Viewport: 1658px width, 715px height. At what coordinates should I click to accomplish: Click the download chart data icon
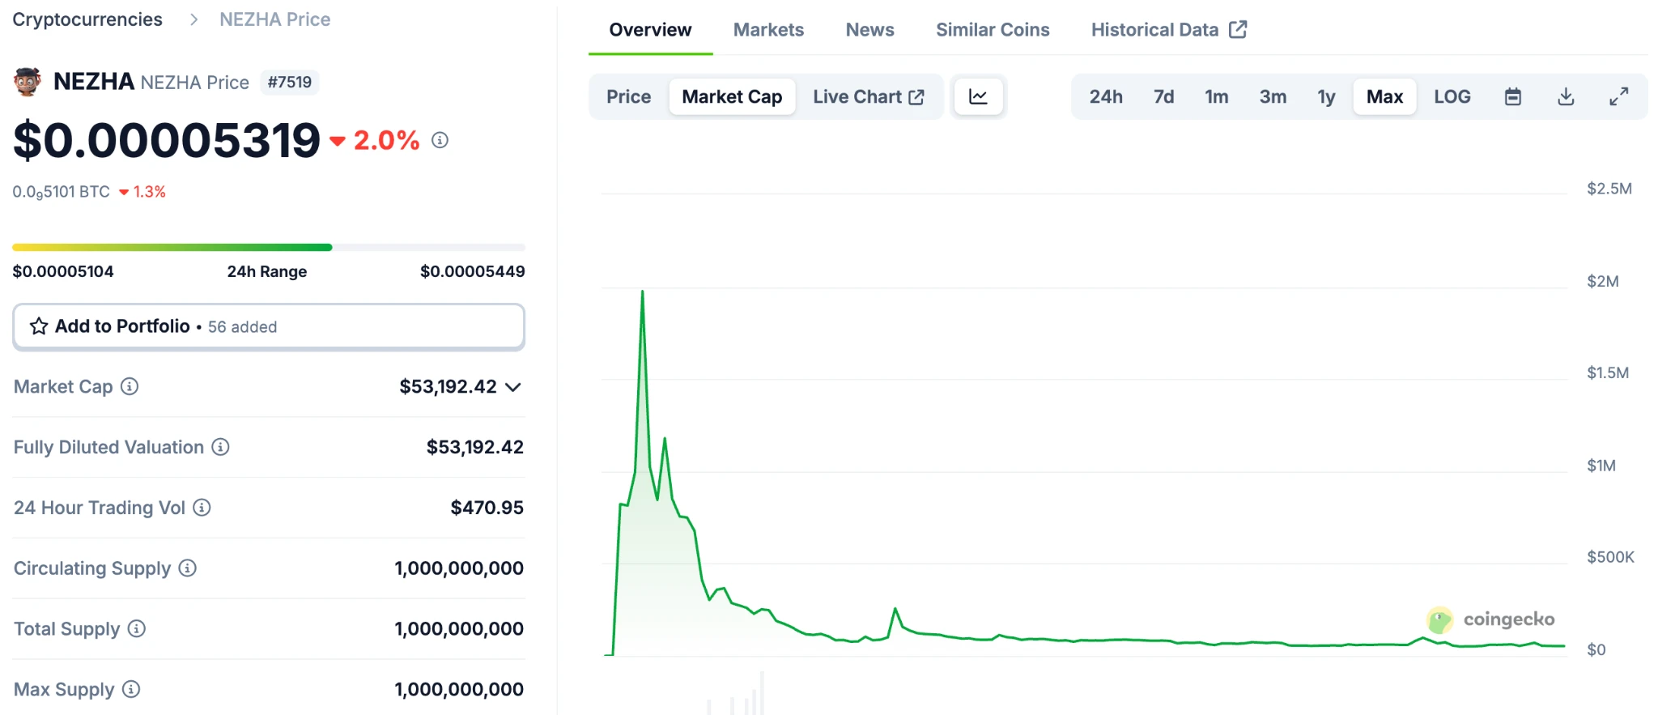tap(1566, 97)
